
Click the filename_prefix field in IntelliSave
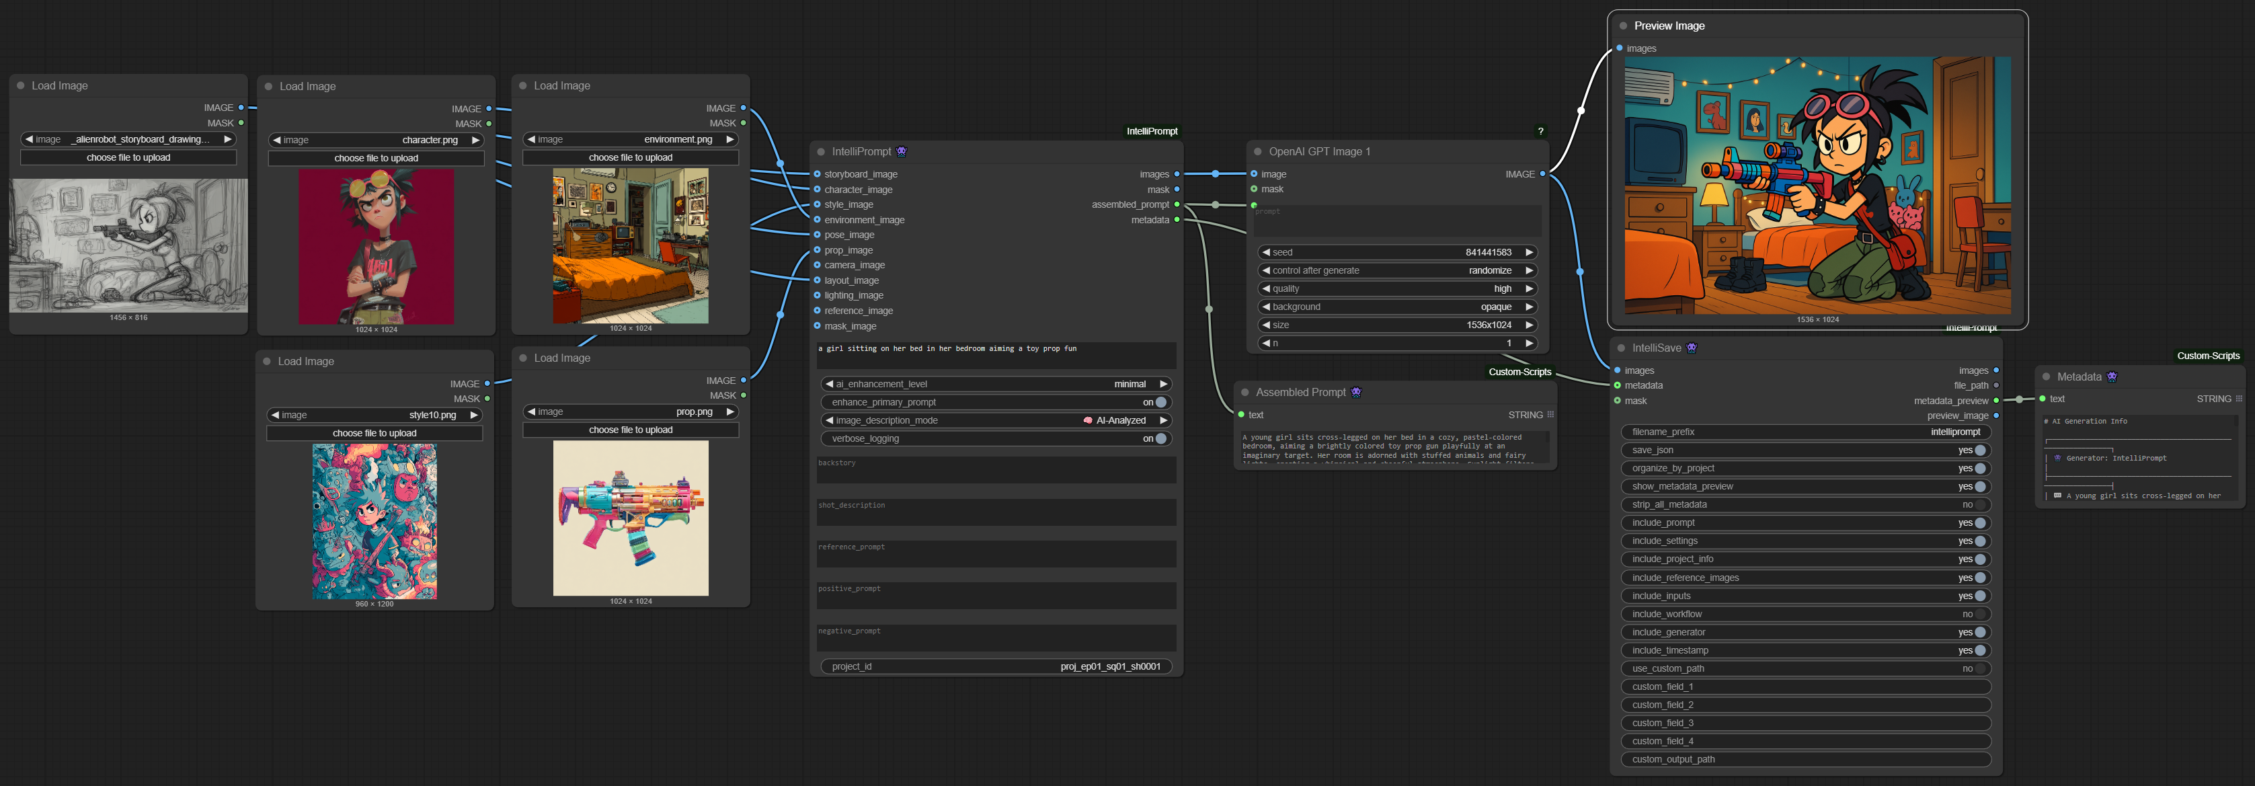1806,432
